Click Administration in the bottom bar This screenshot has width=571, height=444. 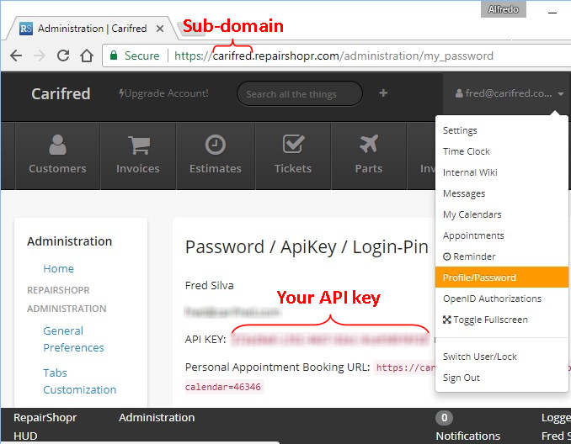tap(157, 417)
